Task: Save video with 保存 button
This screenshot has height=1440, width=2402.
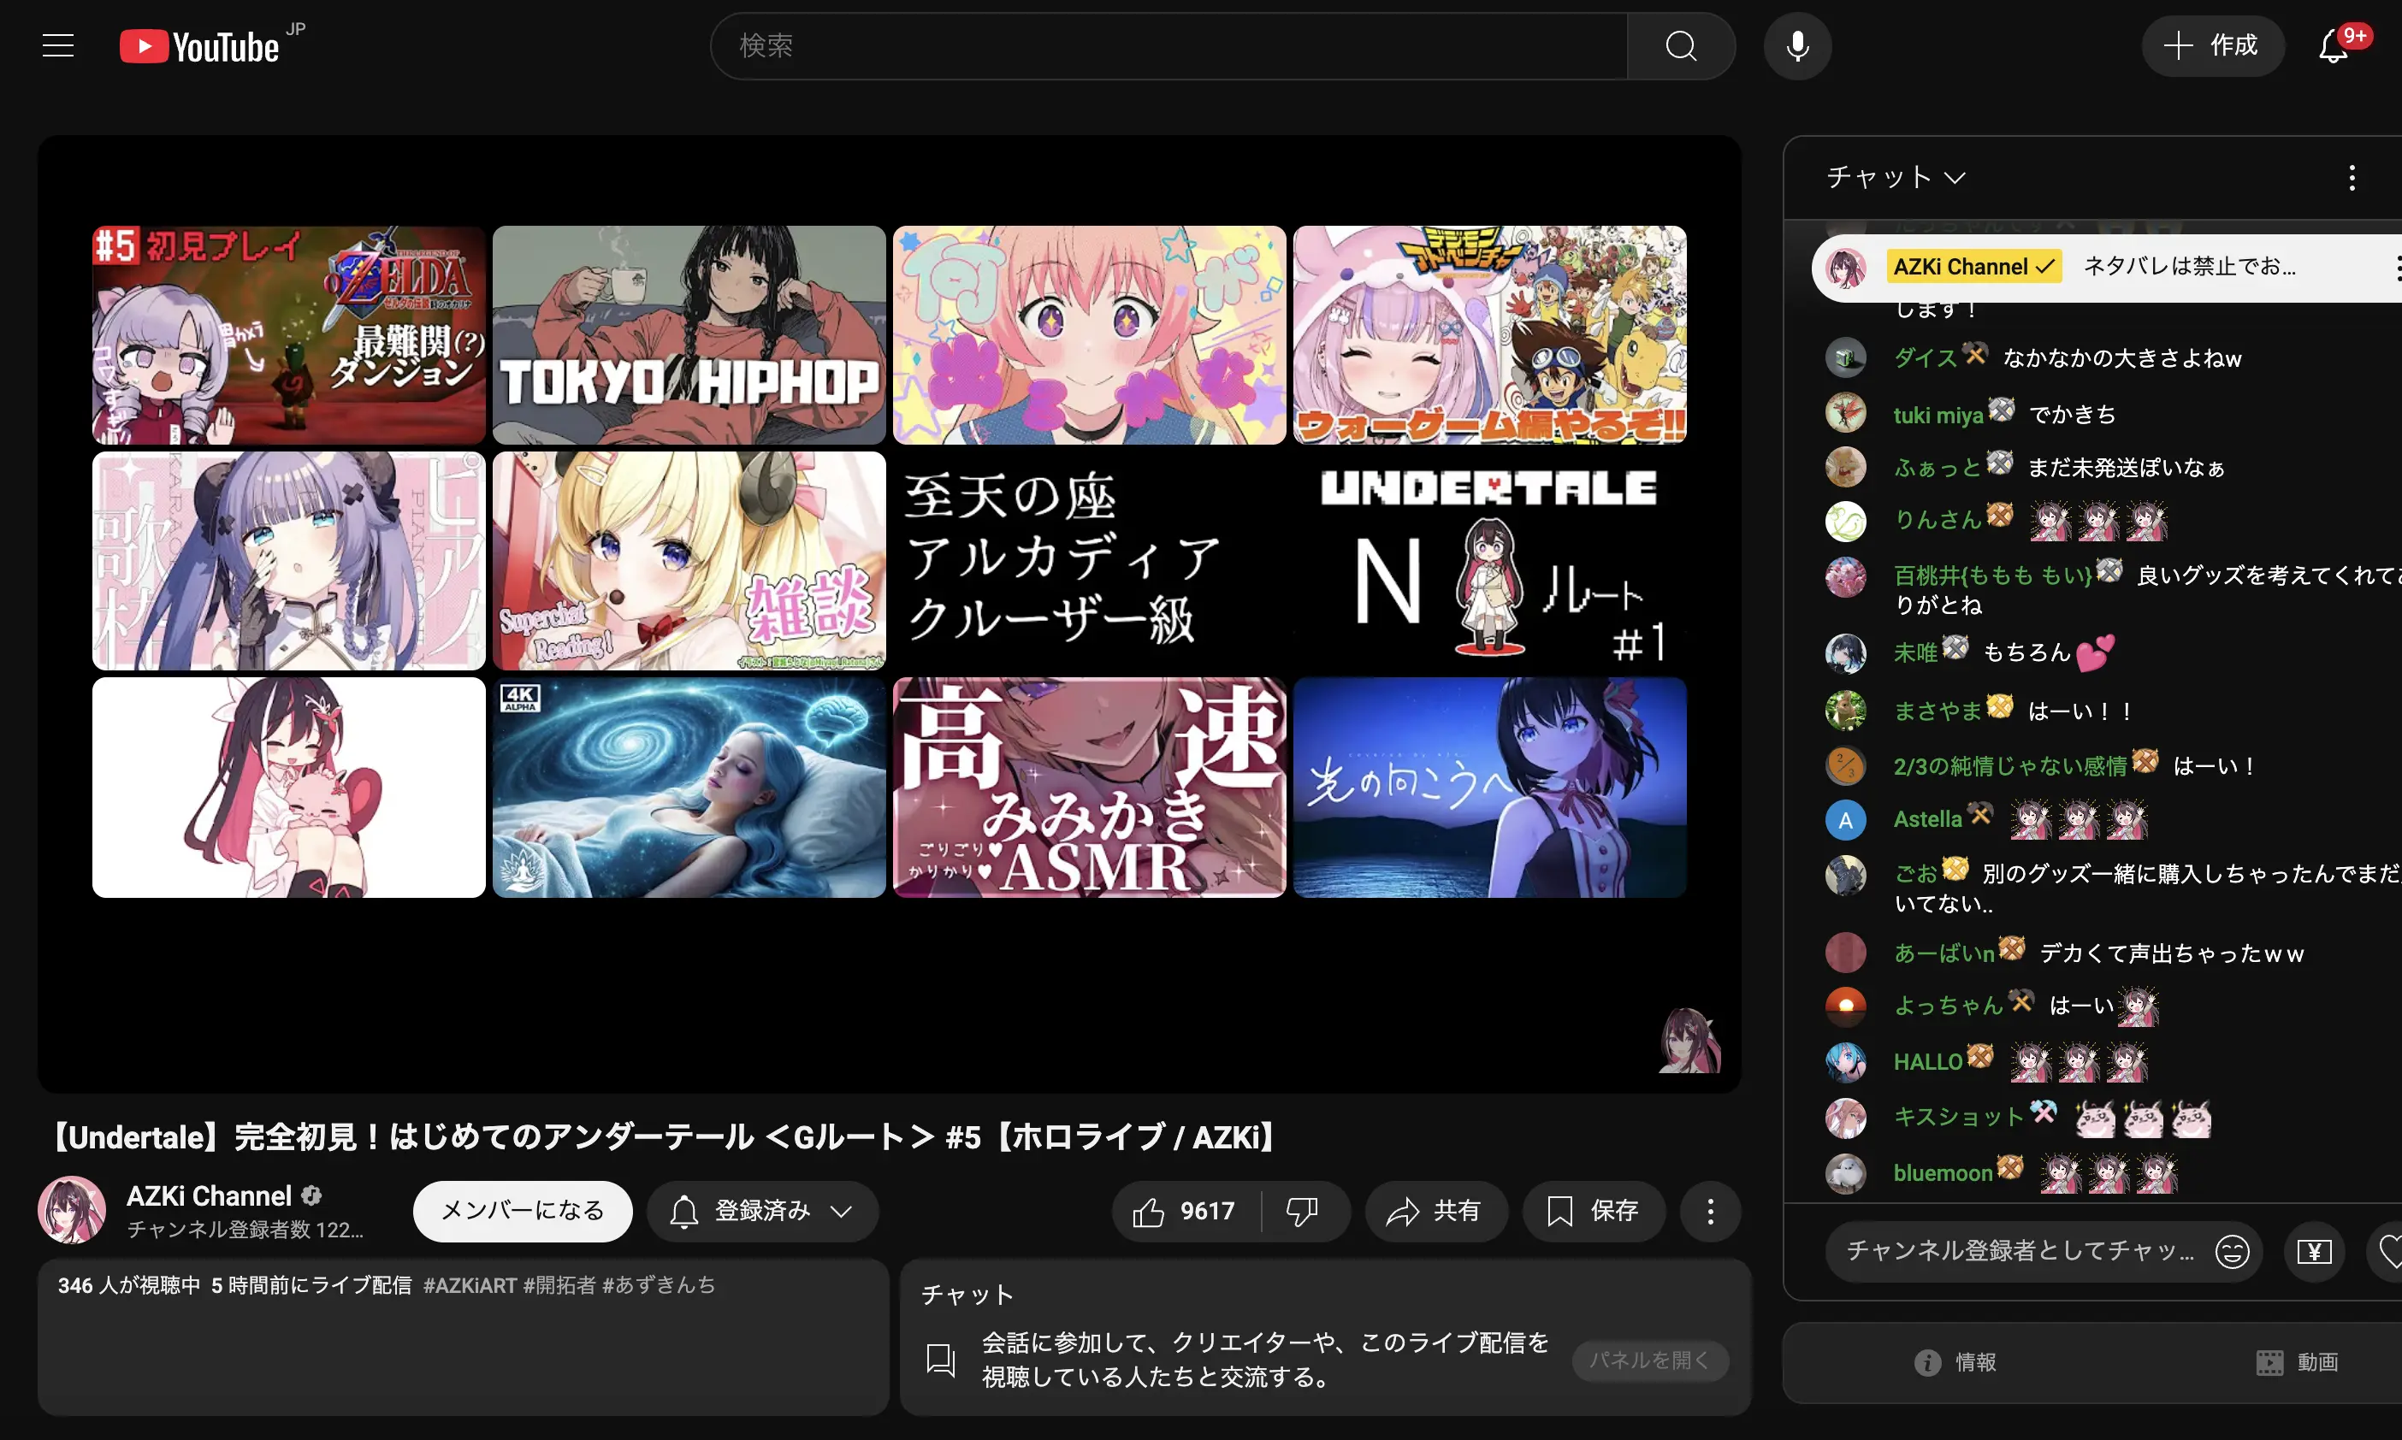Action: point(1594,1211)
